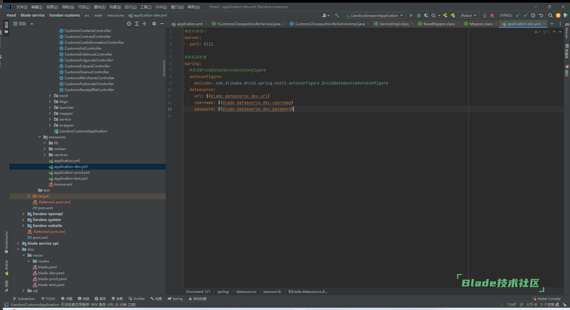The image size is (570, 310).
Task: Switch to ICustomsClosepushorderService.java tab
Action: (x=249, y=24)
